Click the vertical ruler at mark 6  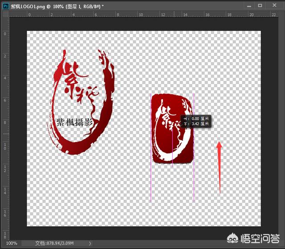(x=4, y=100)
